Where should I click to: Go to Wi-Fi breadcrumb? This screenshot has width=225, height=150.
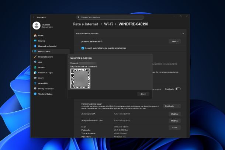[108, 24]
